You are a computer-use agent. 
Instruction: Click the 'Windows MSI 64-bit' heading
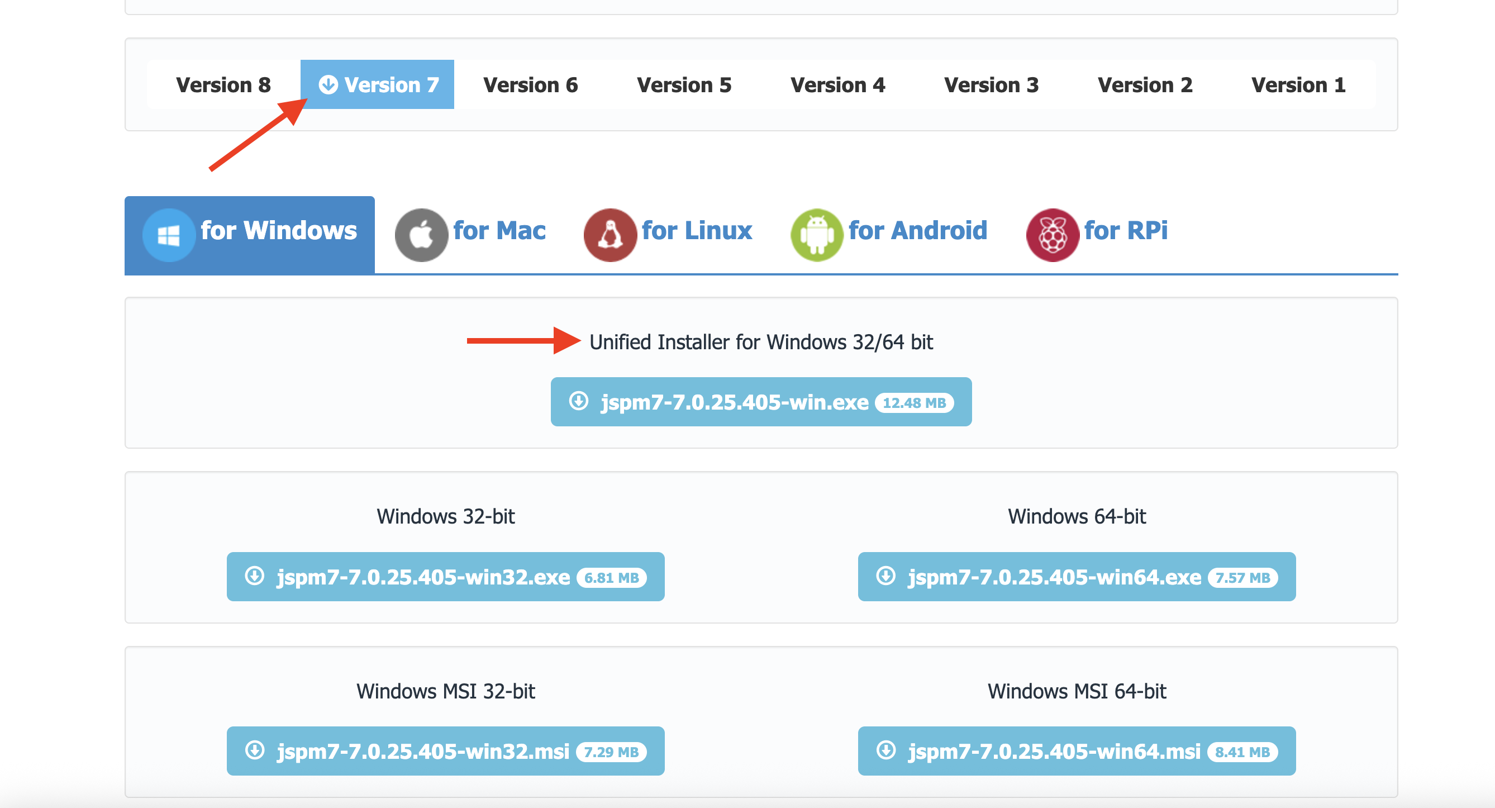point(1077,691)
